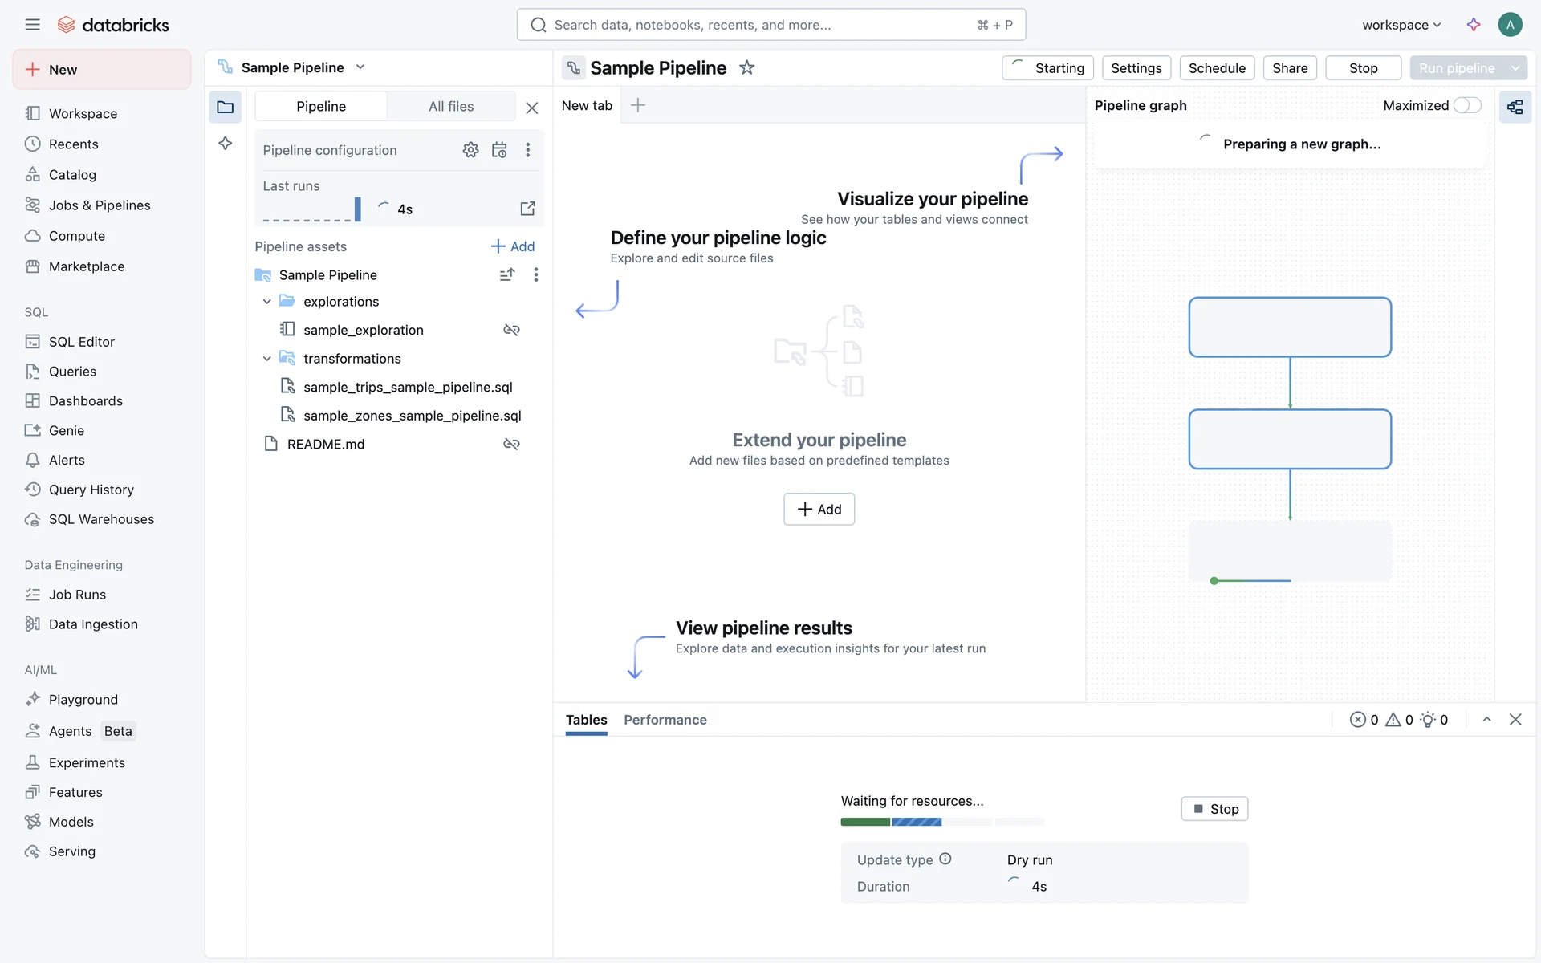
Task: Open last run details external link icon
Action: coord(527,209)
